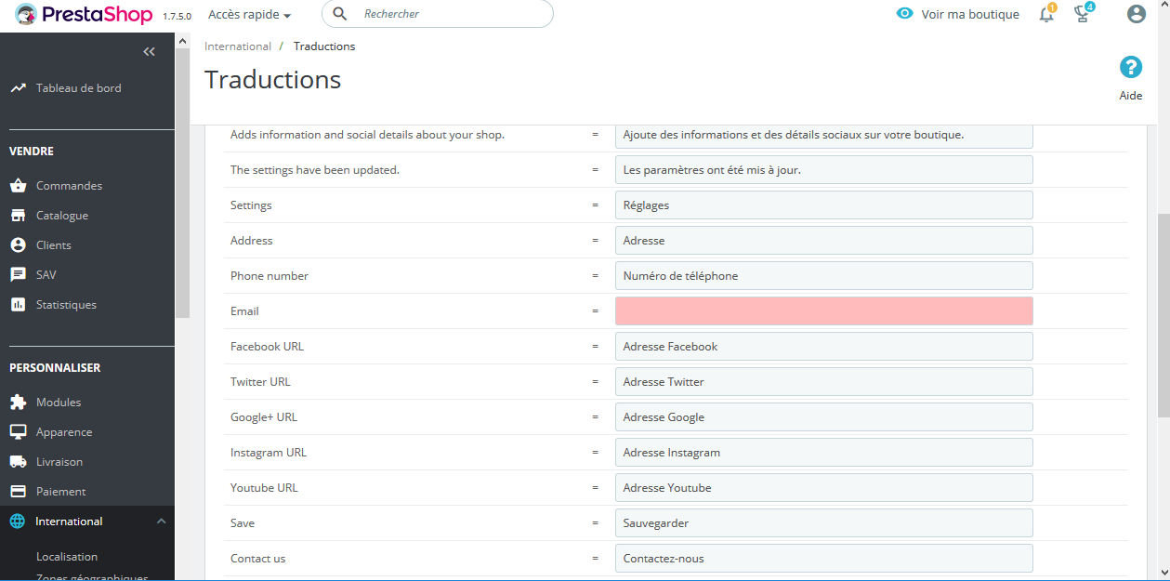Open the trophy merchant expertise icon

pyautogui.click(x=1082, y=14)
